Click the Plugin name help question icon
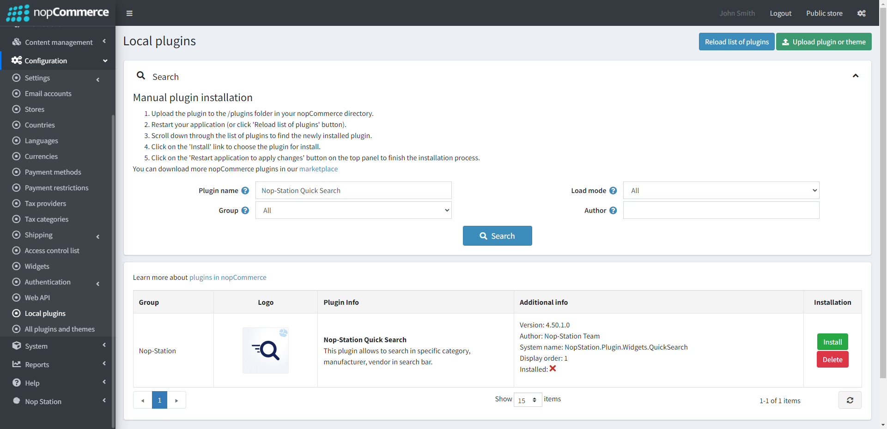This screenshot has height=429, width=887. tap(245, 191)
